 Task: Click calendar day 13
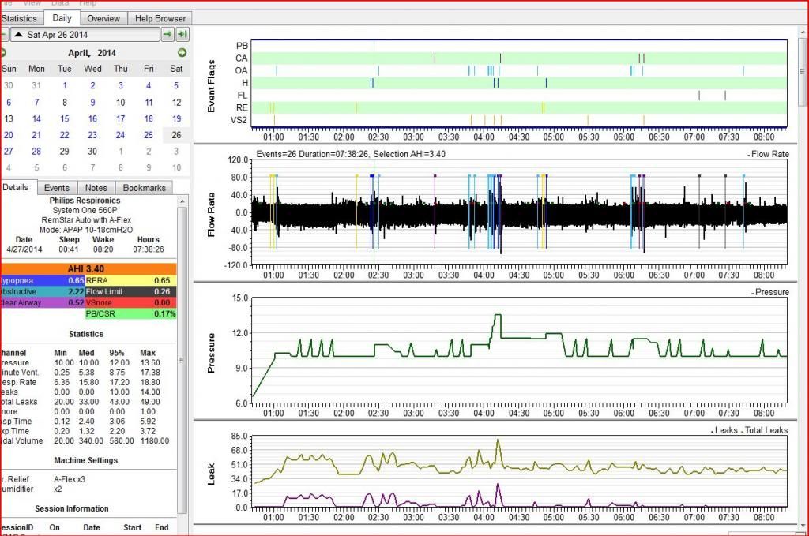coord(9,118)
